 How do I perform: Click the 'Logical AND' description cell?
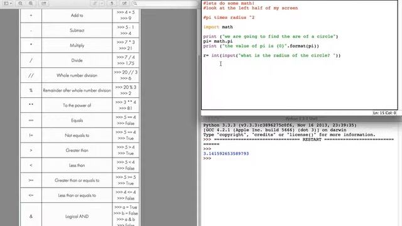point(77,217)
